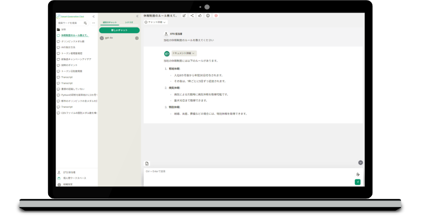Click the sort icon in the search box
Image resolution: width=421 pixels, height=218 pixels.
85,23
